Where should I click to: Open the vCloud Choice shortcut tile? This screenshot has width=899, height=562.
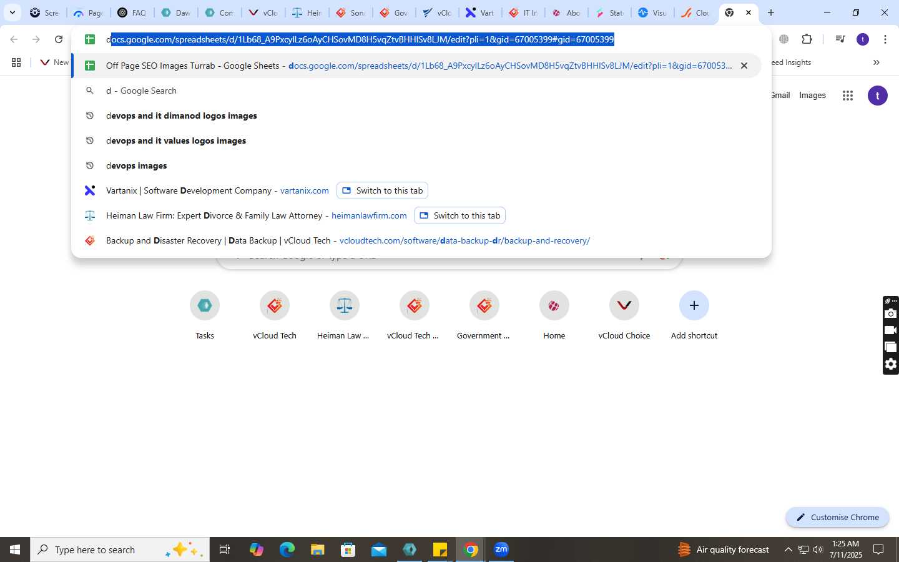(x=624, y=316)
